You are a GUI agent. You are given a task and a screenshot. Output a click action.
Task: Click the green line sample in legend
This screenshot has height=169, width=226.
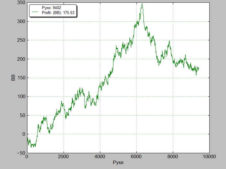[35, 12]
